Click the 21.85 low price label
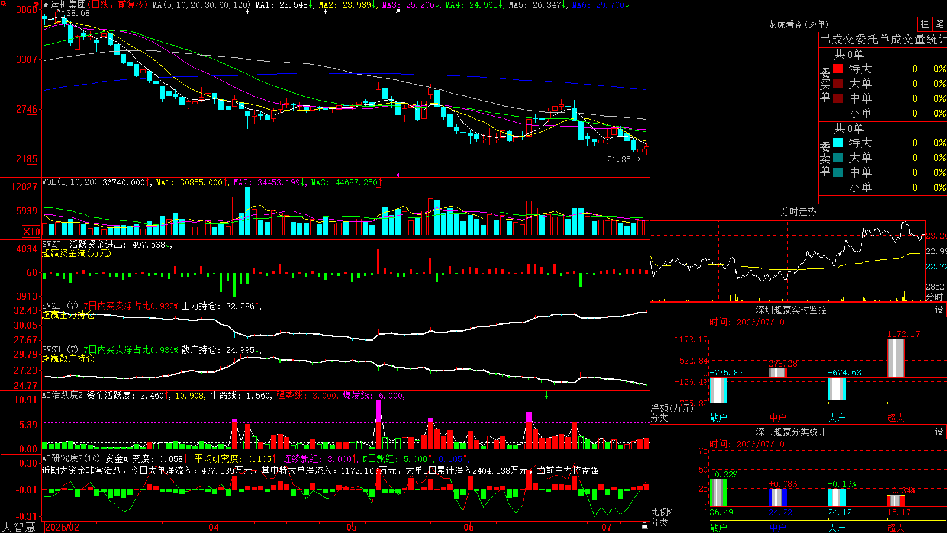Screen dimensions: 947x533 (x=619, y=159)
